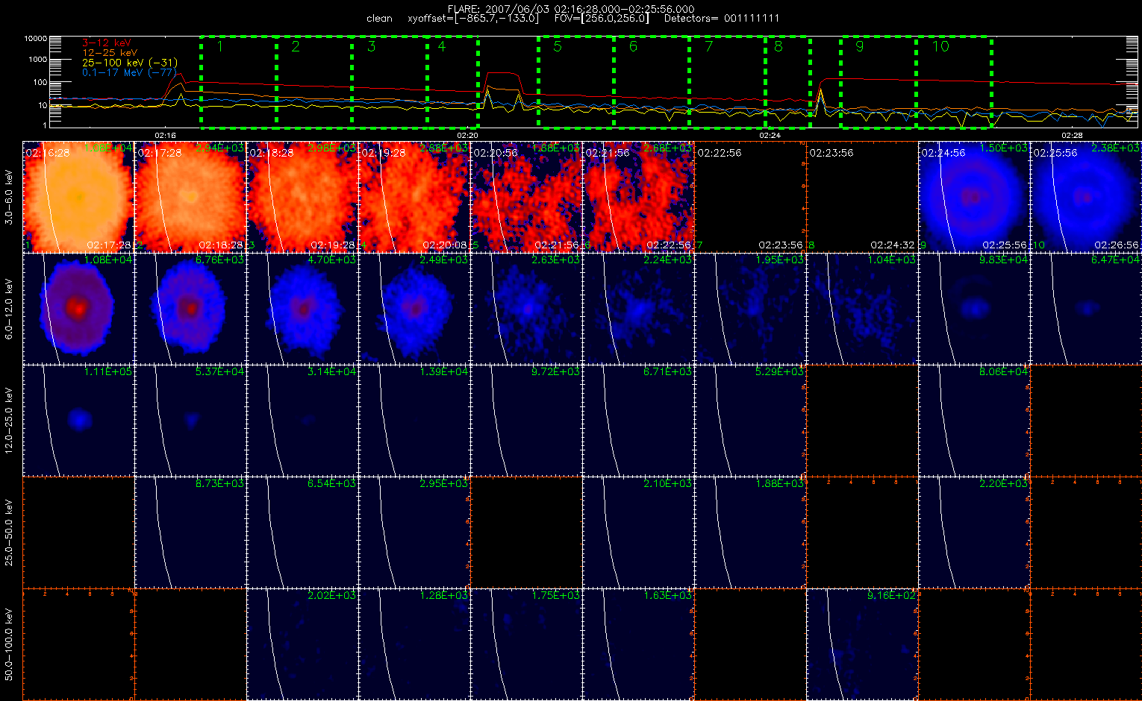Pick interval 10 label in the lightcurve

(940, 46)
